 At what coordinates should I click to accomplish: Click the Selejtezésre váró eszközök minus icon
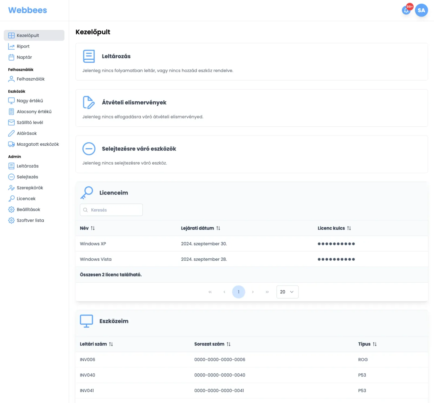click(89, 149)
